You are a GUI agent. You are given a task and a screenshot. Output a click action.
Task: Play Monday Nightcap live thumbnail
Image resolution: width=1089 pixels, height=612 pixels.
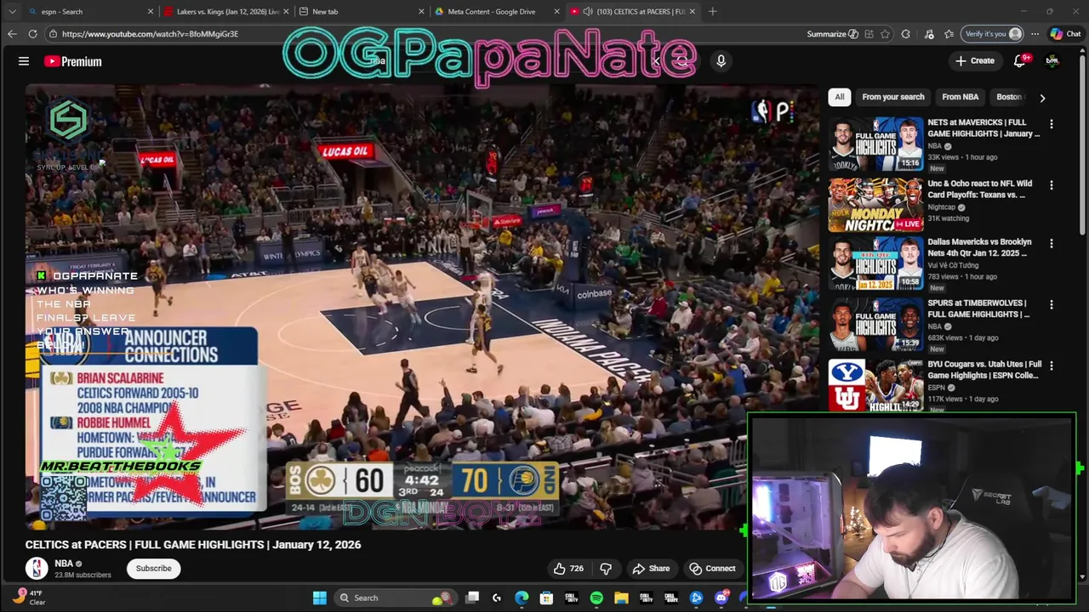pos(875,205)
